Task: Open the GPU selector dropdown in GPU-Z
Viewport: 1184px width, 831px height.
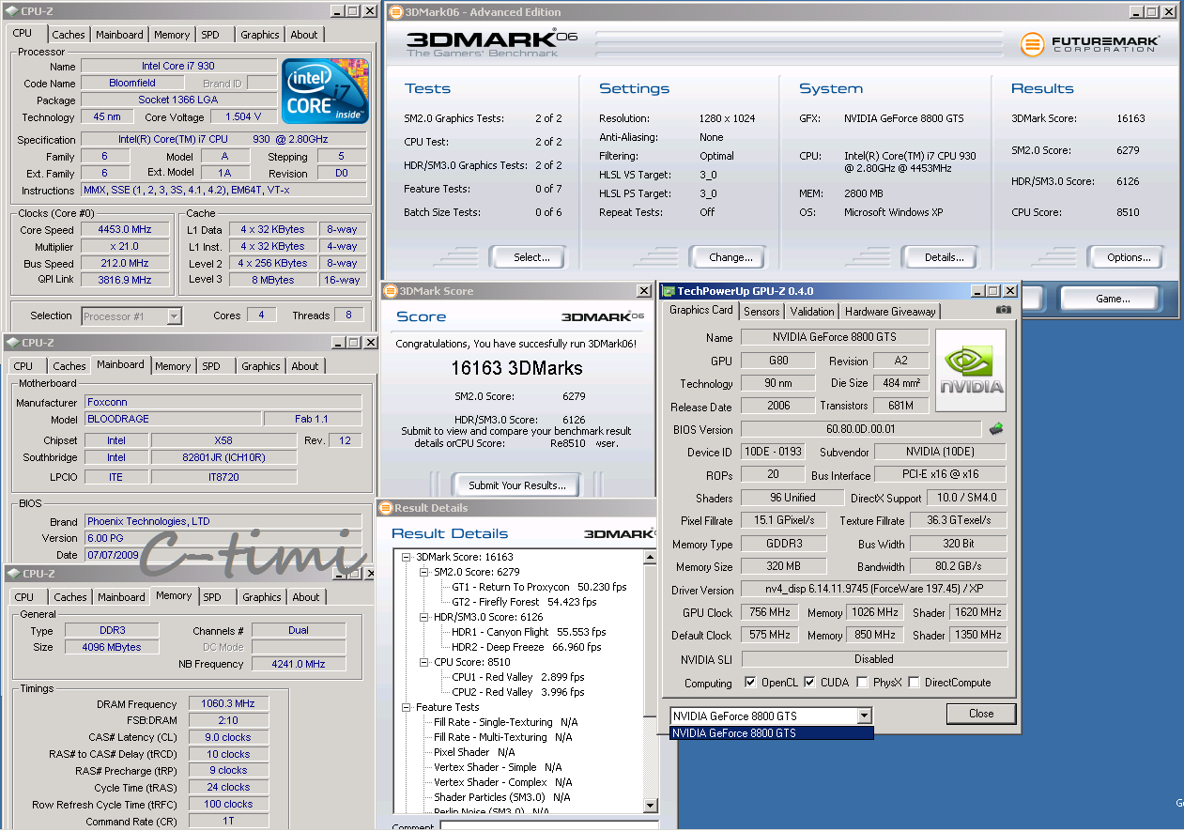Action: [x=864, y=716]
